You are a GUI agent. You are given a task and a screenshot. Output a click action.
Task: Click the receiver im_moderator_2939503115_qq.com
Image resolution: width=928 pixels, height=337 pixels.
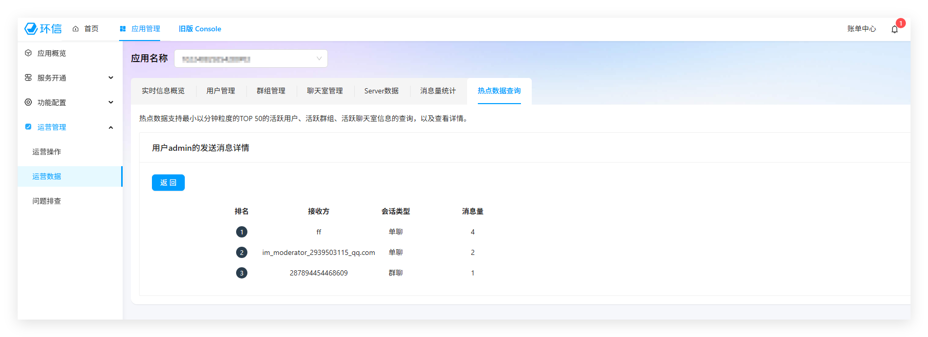click(318, 252)
